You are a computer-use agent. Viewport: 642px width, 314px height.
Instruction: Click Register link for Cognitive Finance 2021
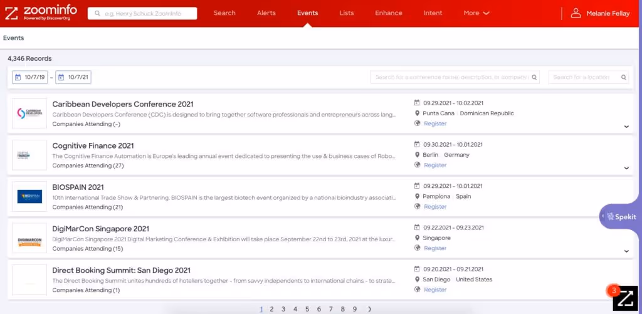[x=435, y=165]
